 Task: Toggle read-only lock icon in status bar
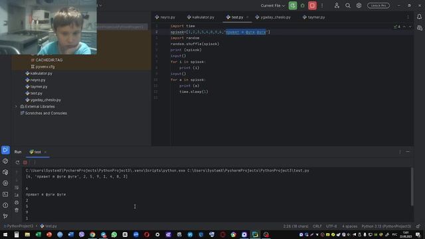(418, 226)
